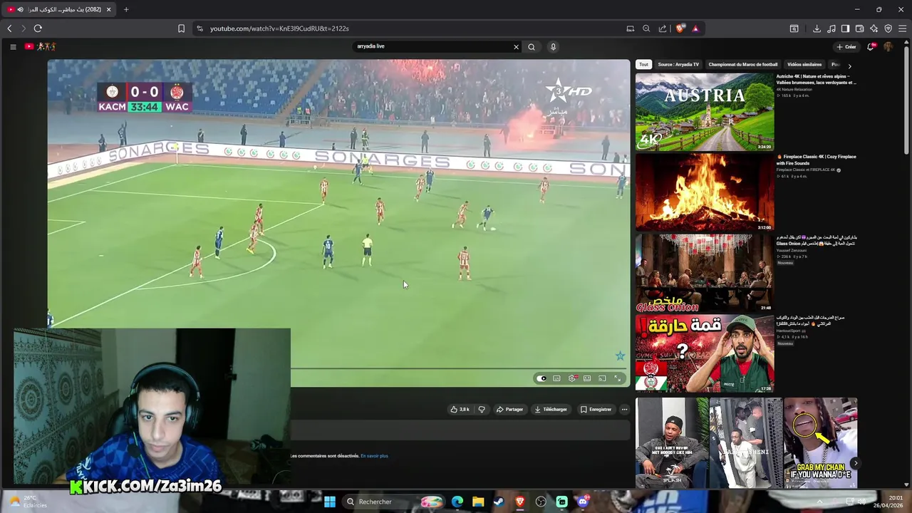Open more actions three-dot menu below video
The width and height of the screenshot is (912, 513).
(x=624, y=410)
